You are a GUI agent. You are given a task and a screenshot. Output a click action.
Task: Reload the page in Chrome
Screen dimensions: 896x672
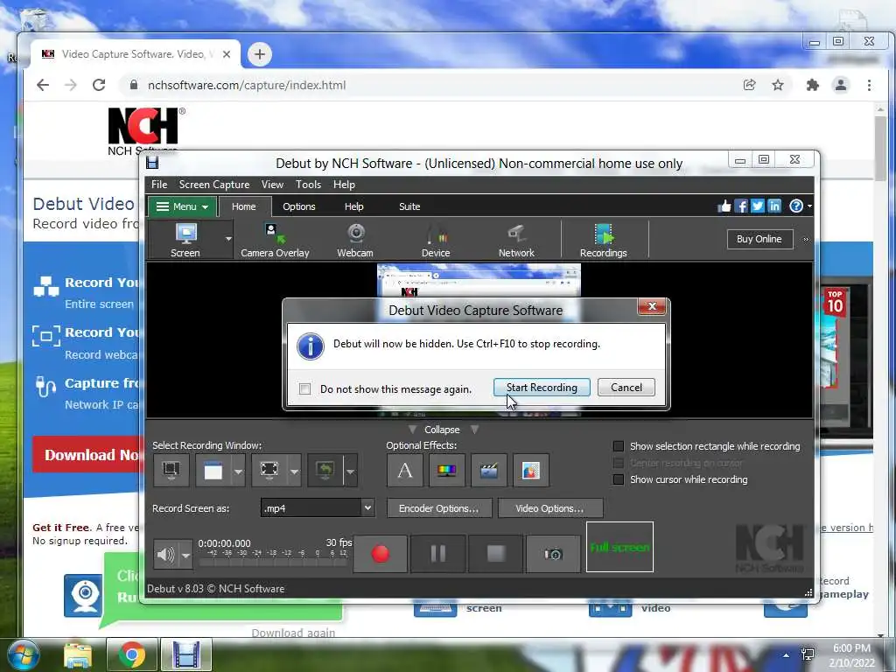[x=99, y=85]
